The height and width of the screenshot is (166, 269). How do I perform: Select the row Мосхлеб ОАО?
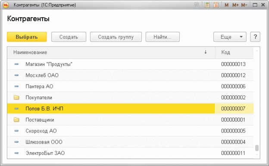pyautogui.click(x=130, y=75)
